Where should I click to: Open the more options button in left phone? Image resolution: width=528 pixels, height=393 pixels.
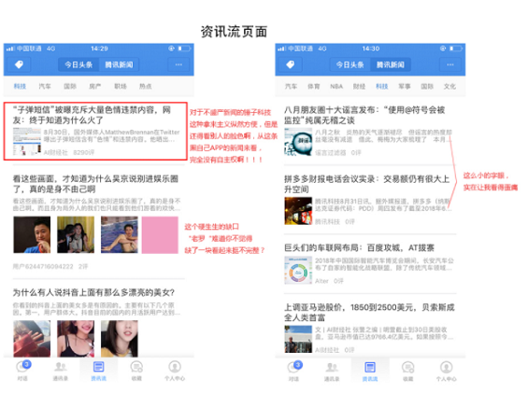178,64
